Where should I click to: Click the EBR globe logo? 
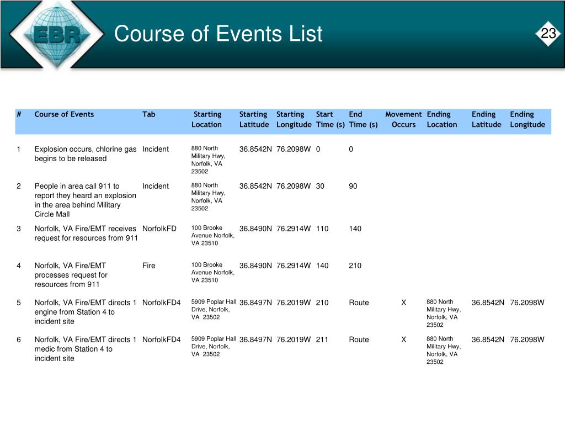(x=57, y=34)
